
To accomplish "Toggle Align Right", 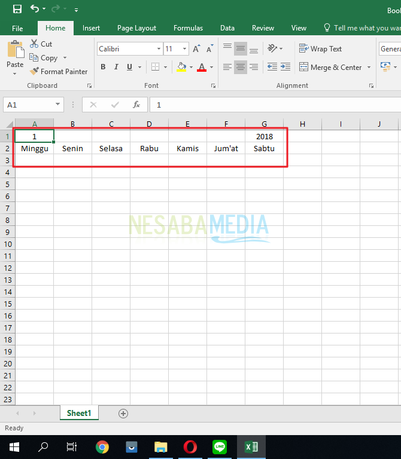I will (254, 67).
